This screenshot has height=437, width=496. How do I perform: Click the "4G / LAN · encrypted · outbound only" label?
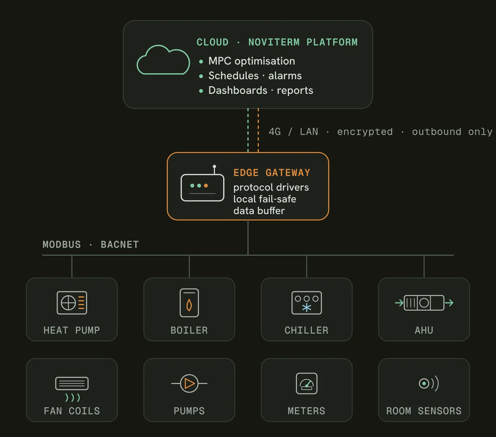click(380, 132)
